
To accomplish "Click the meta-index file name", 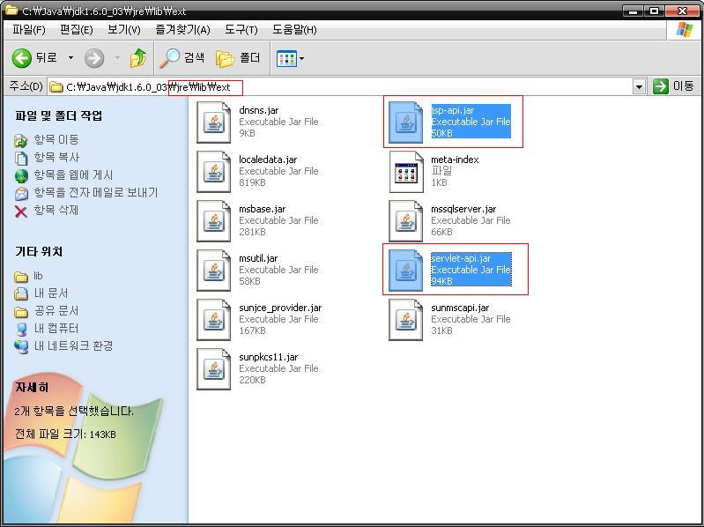I will 455,160.
